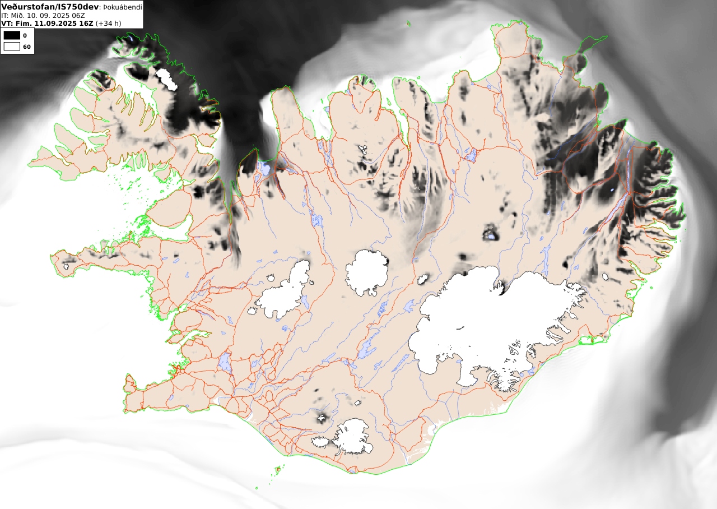Click the white legend swatch labeled 60

[12, 47]
